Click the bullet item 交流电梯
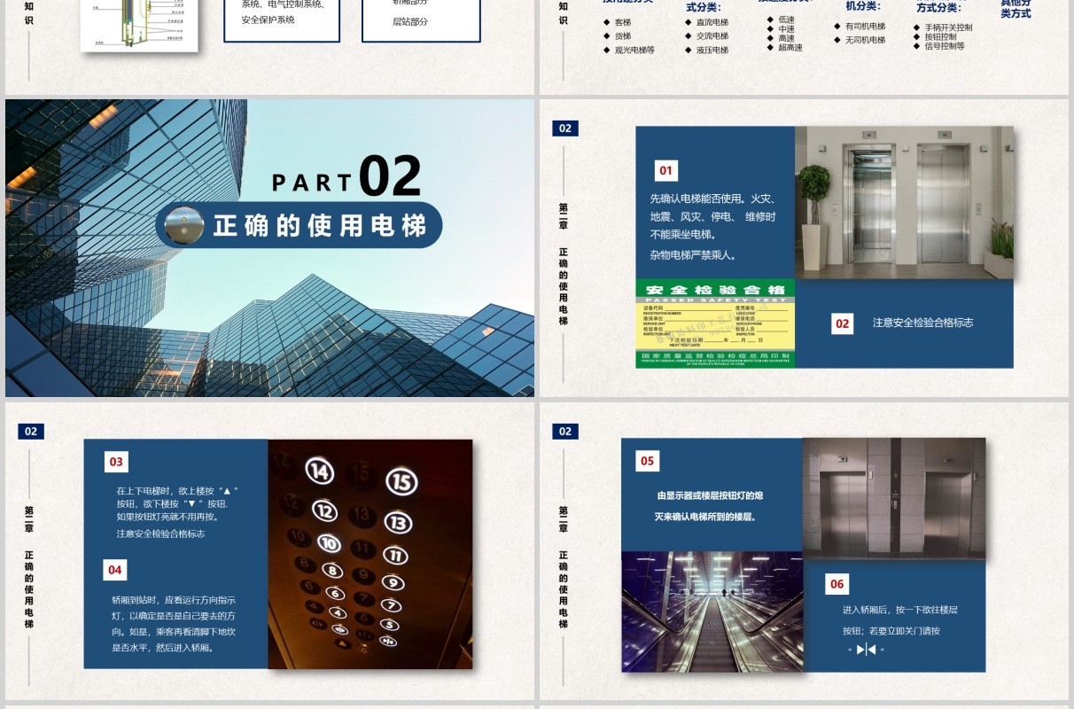The width and height of the screenshot is (1074, 709). 712,36
